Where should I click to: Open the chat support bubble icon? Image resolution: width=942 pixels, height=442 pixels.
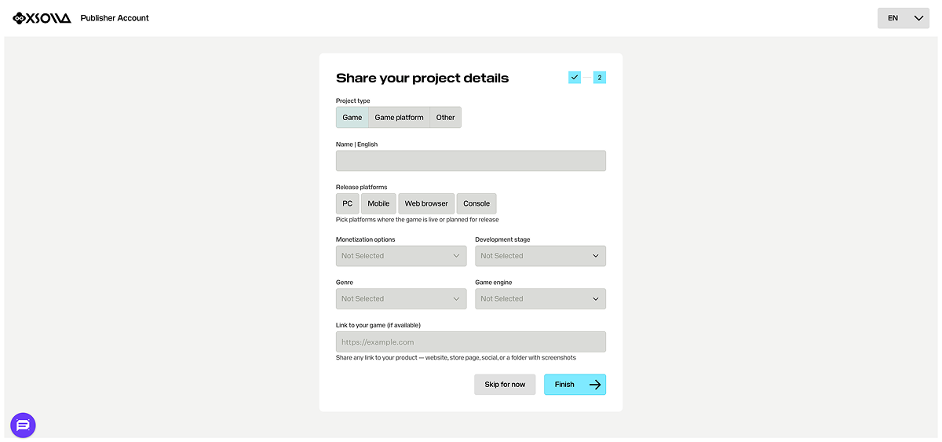(x=23, y=426)
